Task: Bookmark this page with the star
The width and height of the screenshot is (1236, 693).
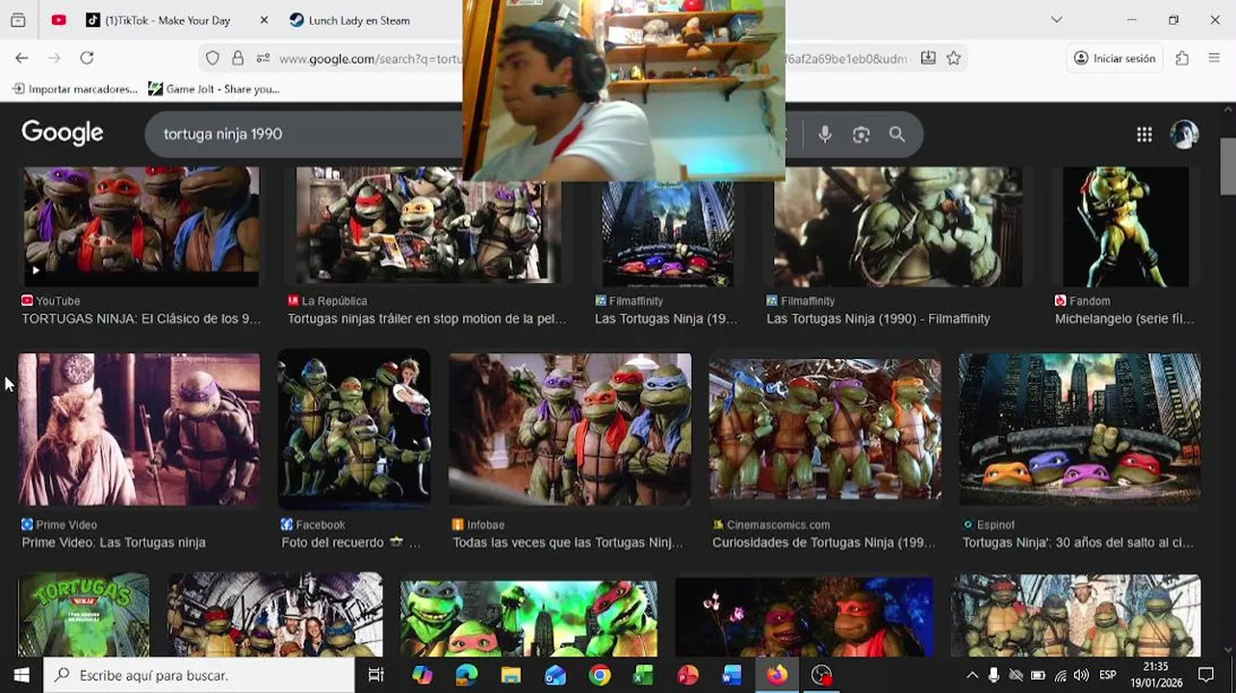Action: 954,59
